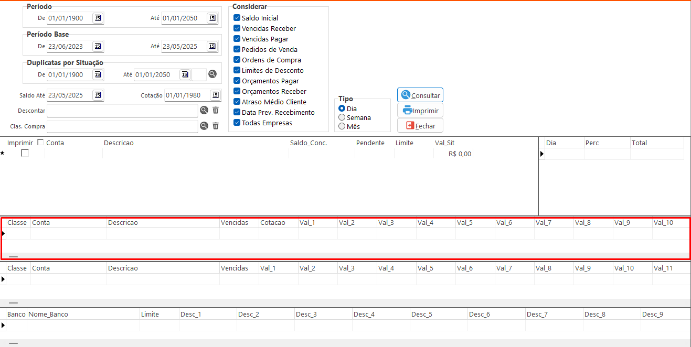Screen dimensions: 691x347
Task: Close the window with Fechar button
Action: pos(420,126)
